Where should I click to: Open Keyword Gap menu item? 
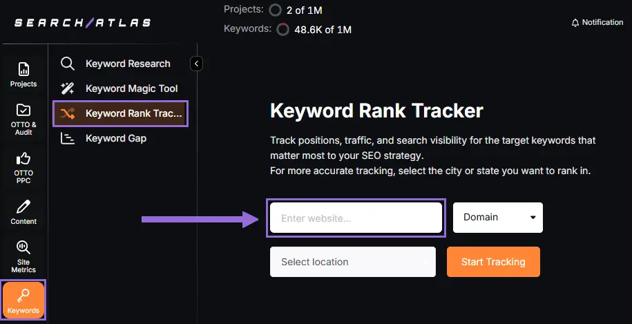click(x=115, y=138)
